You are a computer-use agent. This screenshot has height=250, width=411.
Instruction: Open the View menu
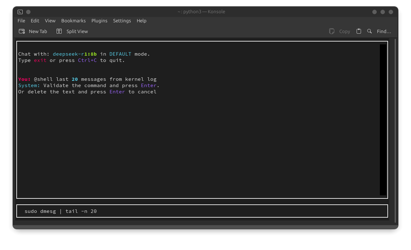point(50,21)
